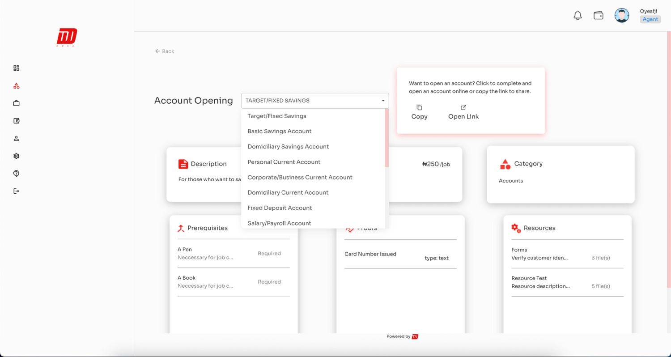
Task: Open the help question mark icon
Action: pos(17,174)
